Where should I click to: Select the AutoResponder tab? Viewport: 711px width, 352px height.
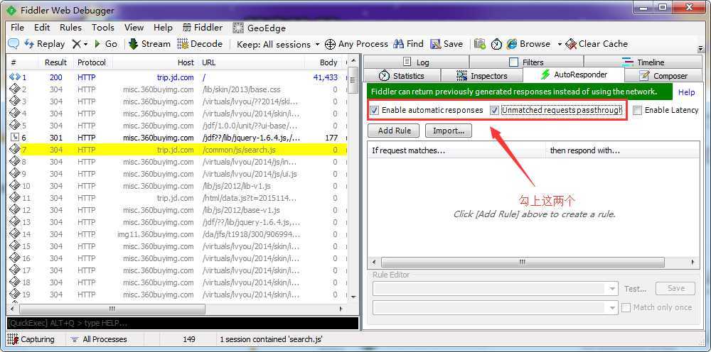(574, 75)
